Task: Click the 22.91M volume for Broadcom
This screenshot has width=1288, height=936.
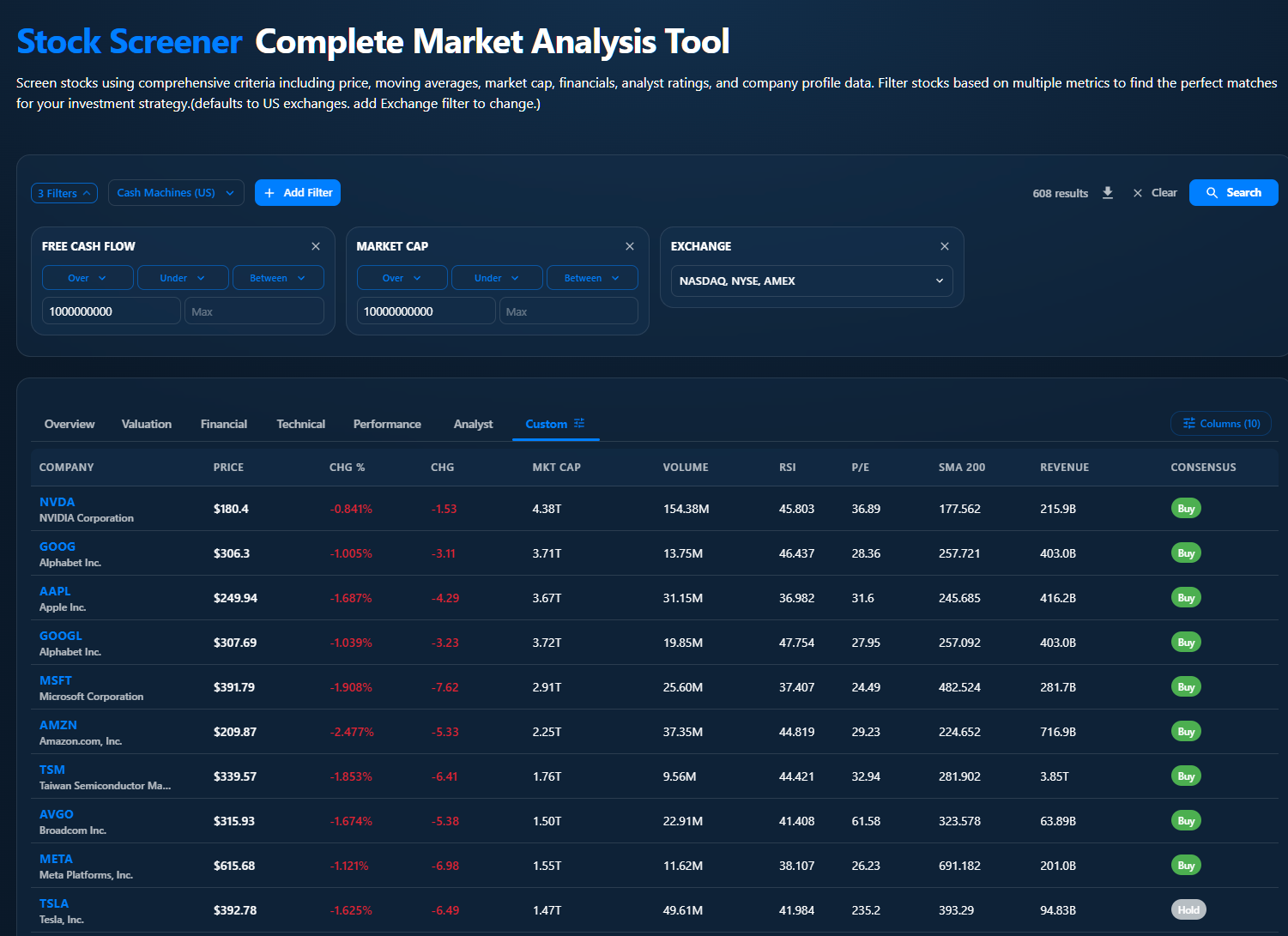Action: coord(683,821)
